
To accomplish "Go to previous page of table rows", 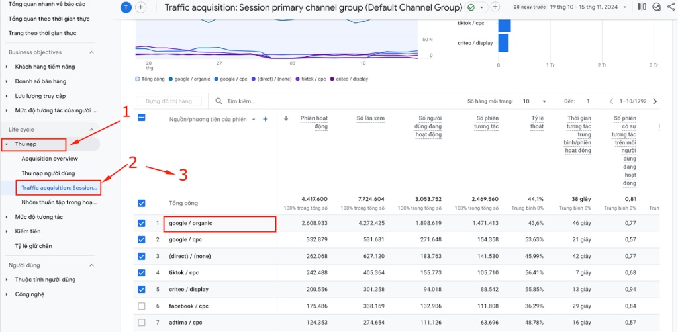I will 612,101.
